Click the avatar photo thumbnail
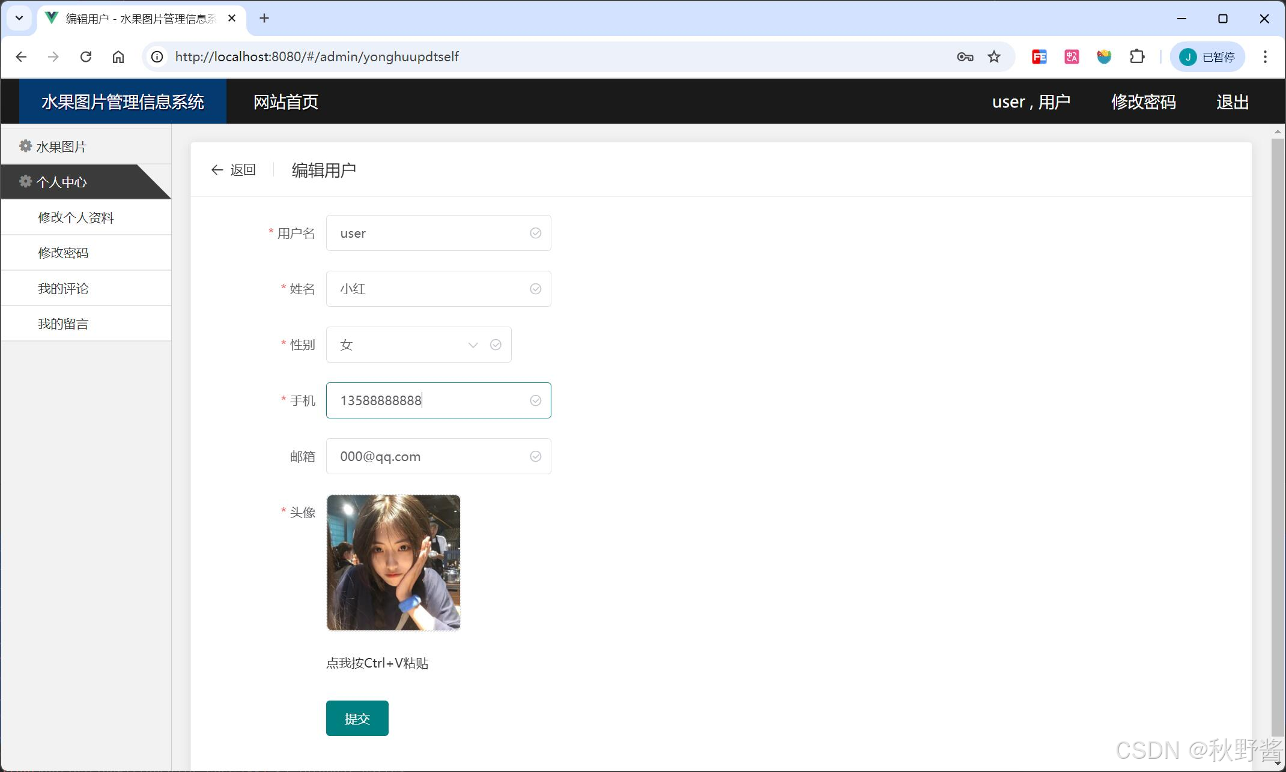 tap(393, 562)
